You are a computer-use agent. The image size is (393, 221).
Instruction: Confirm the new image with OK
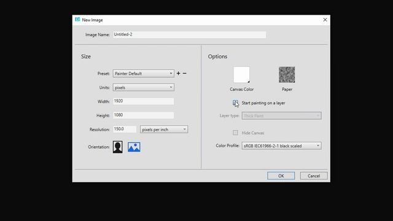tap(281, 176)
